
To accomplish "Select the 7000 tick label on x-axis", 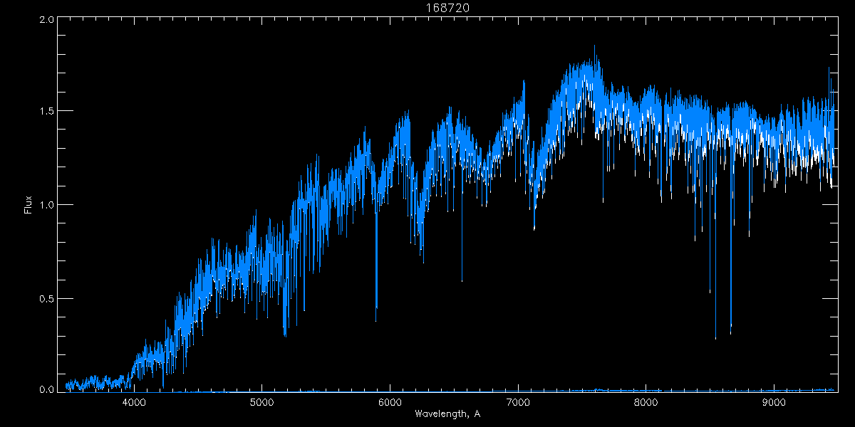I will (518, 403).
